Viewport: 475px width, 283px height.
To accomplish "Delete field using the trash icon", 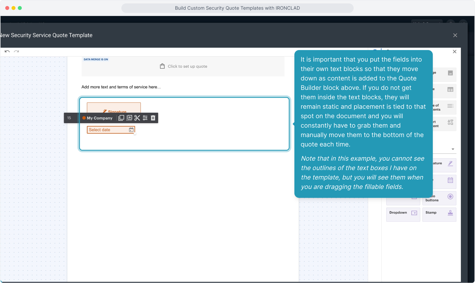I will point(153,118).
